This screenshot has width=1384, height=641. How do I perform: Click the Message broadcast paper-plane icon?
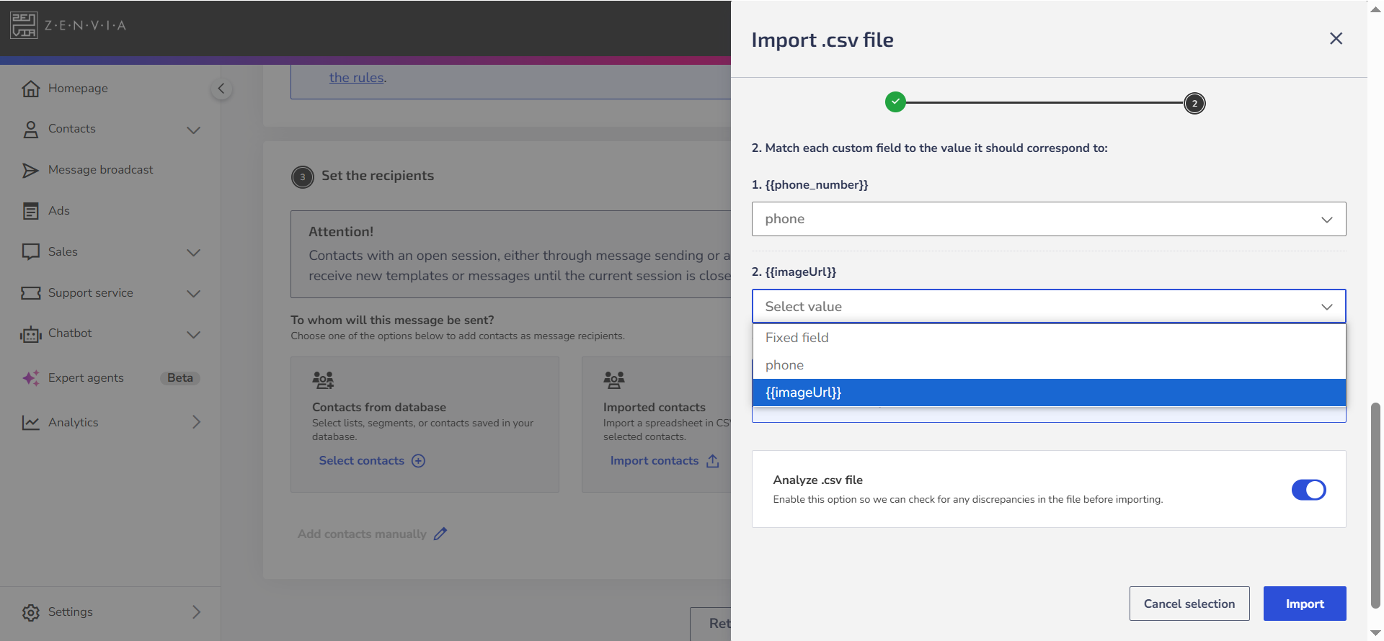[30, 170]
